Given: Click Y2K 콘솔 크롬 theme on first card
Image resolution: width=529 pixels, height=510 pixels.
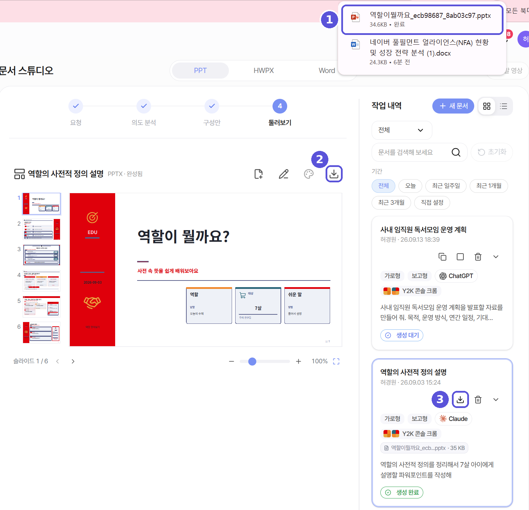Looking at the screenshot, I should 411,291.
